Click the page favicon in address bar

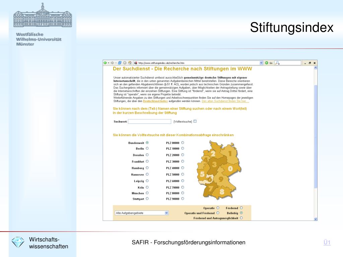coord(136,63)
